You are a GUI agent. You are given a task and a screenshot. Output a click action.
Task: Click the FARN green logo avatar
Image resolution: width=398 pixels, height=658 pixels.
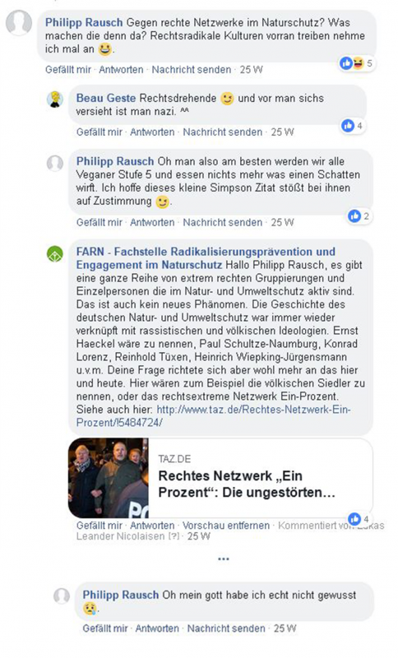55,254
